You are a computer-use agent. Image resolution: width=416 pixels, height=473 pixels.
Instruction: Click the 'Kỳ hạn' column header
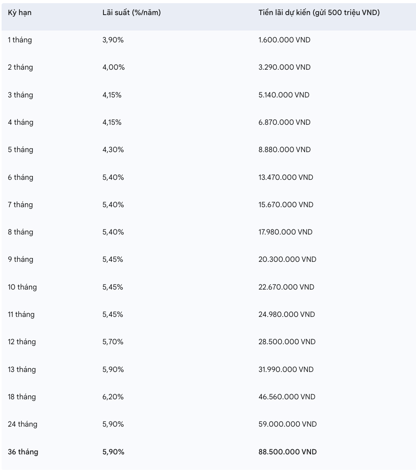[20, 13]
